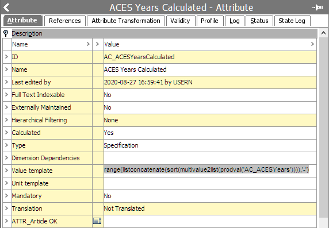
Task: Expand the Value template row arrow
Action: 6,170
